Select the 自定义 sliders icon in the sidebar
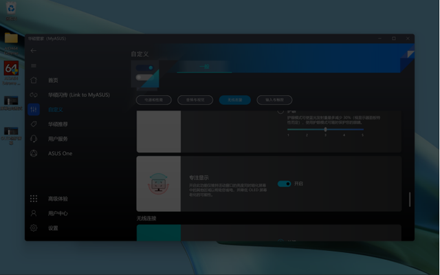This screenshot has width=440, height=275. [x=34, y=109]
